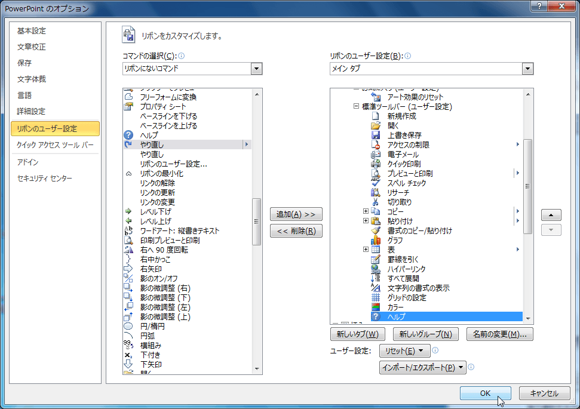Viewport: 580px width, 409px height.
Task: Click the スペル チェック icon
Action: [x=376, y=183]
